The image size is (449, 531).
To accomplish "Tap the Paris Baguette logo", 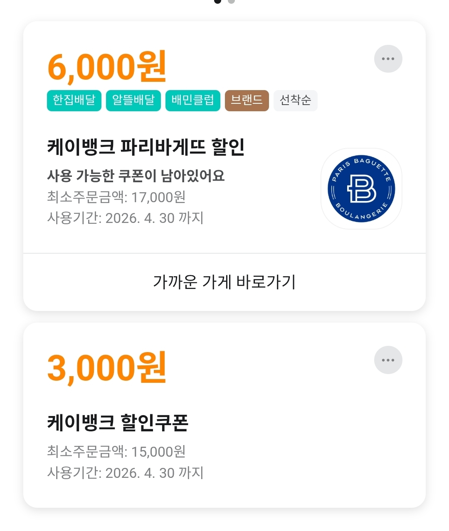I will pyautogui.click(x=361, y=189).
